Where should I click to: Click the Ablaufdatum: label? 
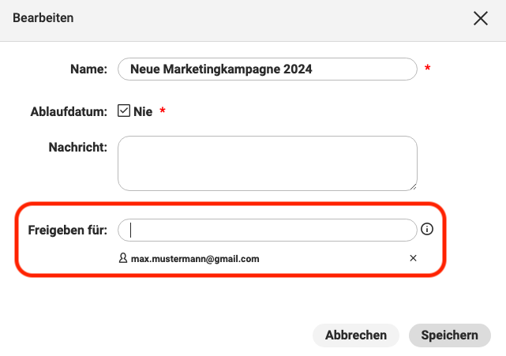(69, 111)
